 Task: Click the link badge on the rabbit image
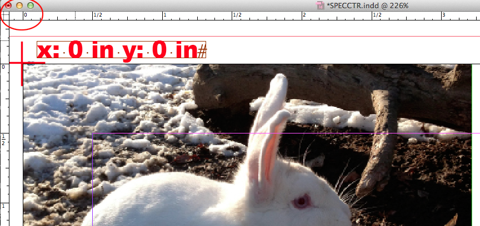tap(31, 64)
